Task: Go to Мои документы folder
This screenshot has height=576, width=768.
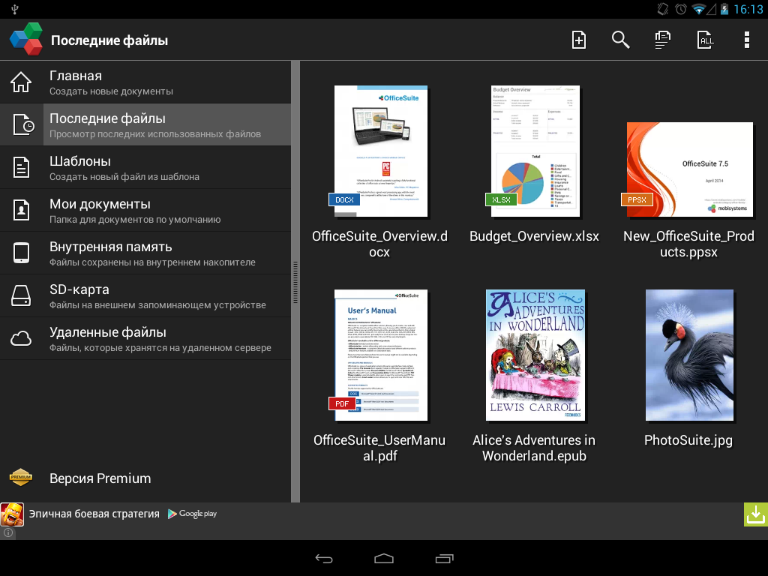Action: (x=145, y=211)
